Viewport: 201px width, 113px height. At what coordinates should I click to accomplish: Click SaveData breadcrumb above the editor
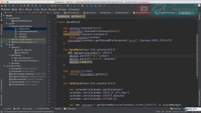coord(63,16)
